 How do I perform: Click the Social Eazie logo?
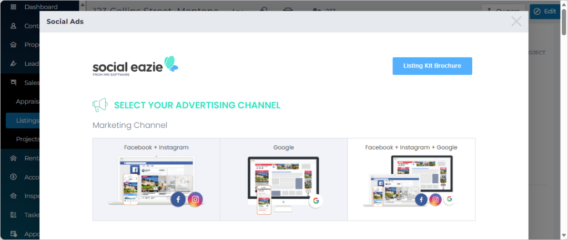point(135,66)
